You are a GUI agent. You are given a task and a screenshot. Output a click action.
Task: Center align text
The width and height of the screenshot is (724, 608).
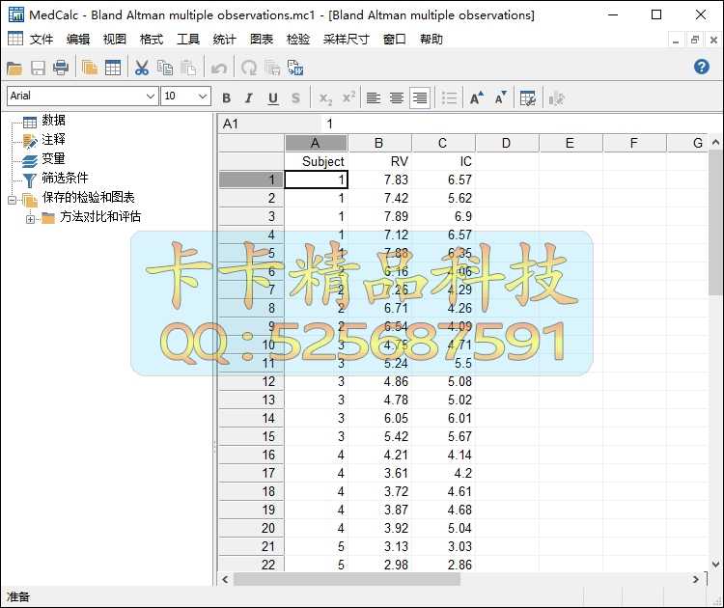pos(396,98)
